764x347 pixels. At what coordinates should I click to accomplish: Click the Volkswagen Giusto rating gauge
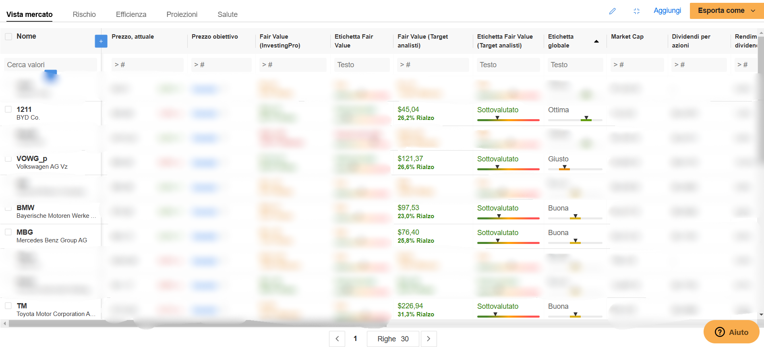pyautogui.click(x=575, y=168)
